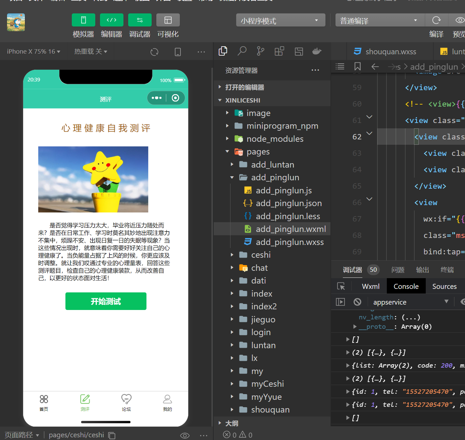Open the Source Control branch icon

260,51
